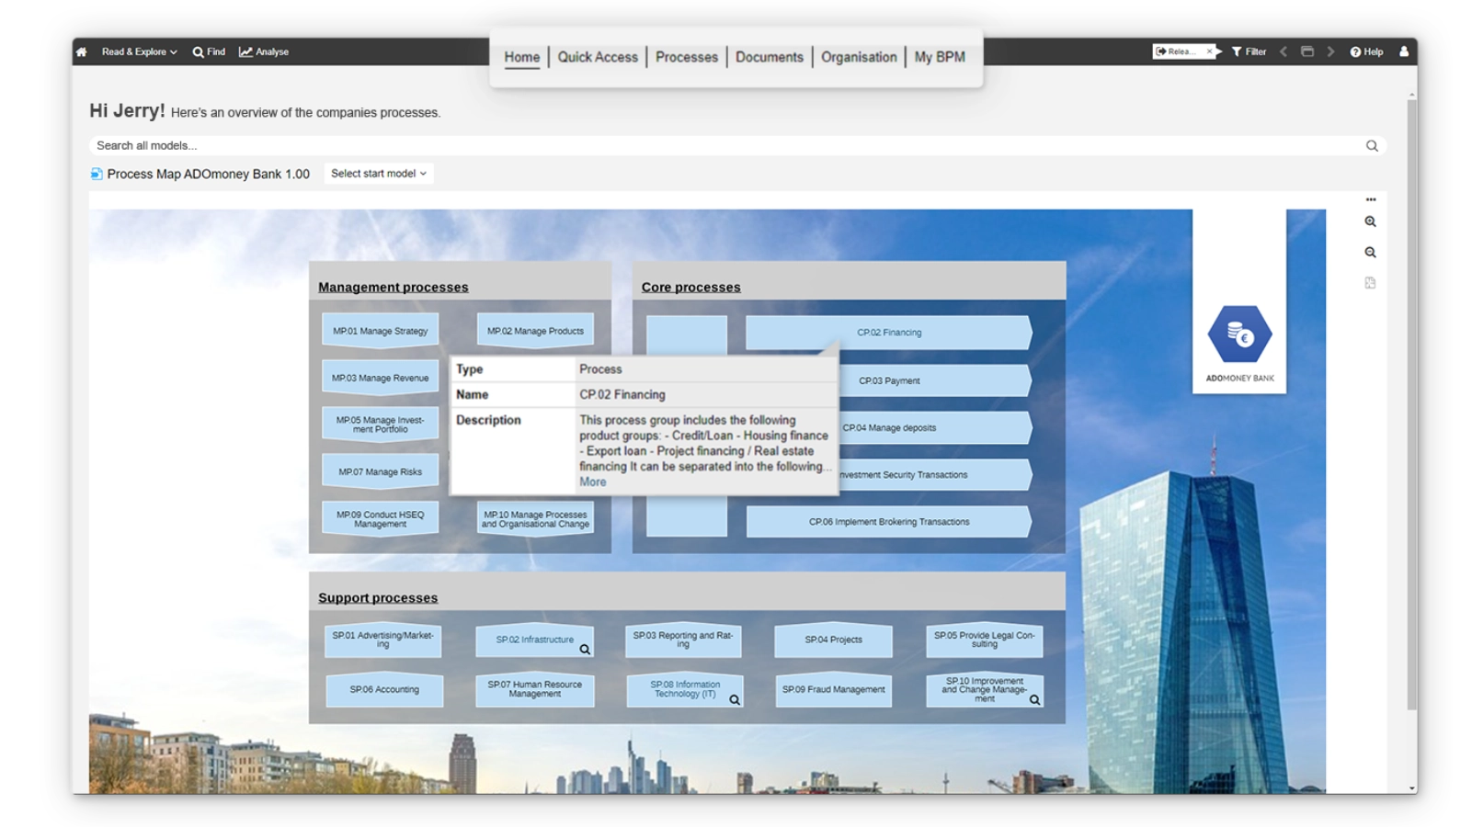The height and width of the screenshot is (827, 1472).
Task: Open Process Map ADOmoney Bank 1.00
Action: [206, 174]
